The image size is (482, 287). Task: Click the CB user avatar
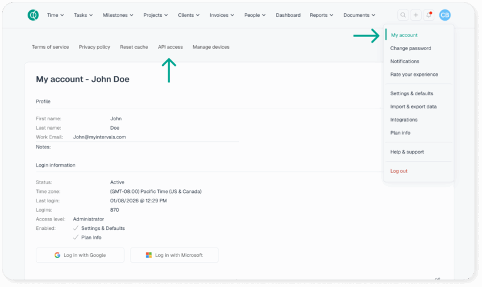coord(444,15)
